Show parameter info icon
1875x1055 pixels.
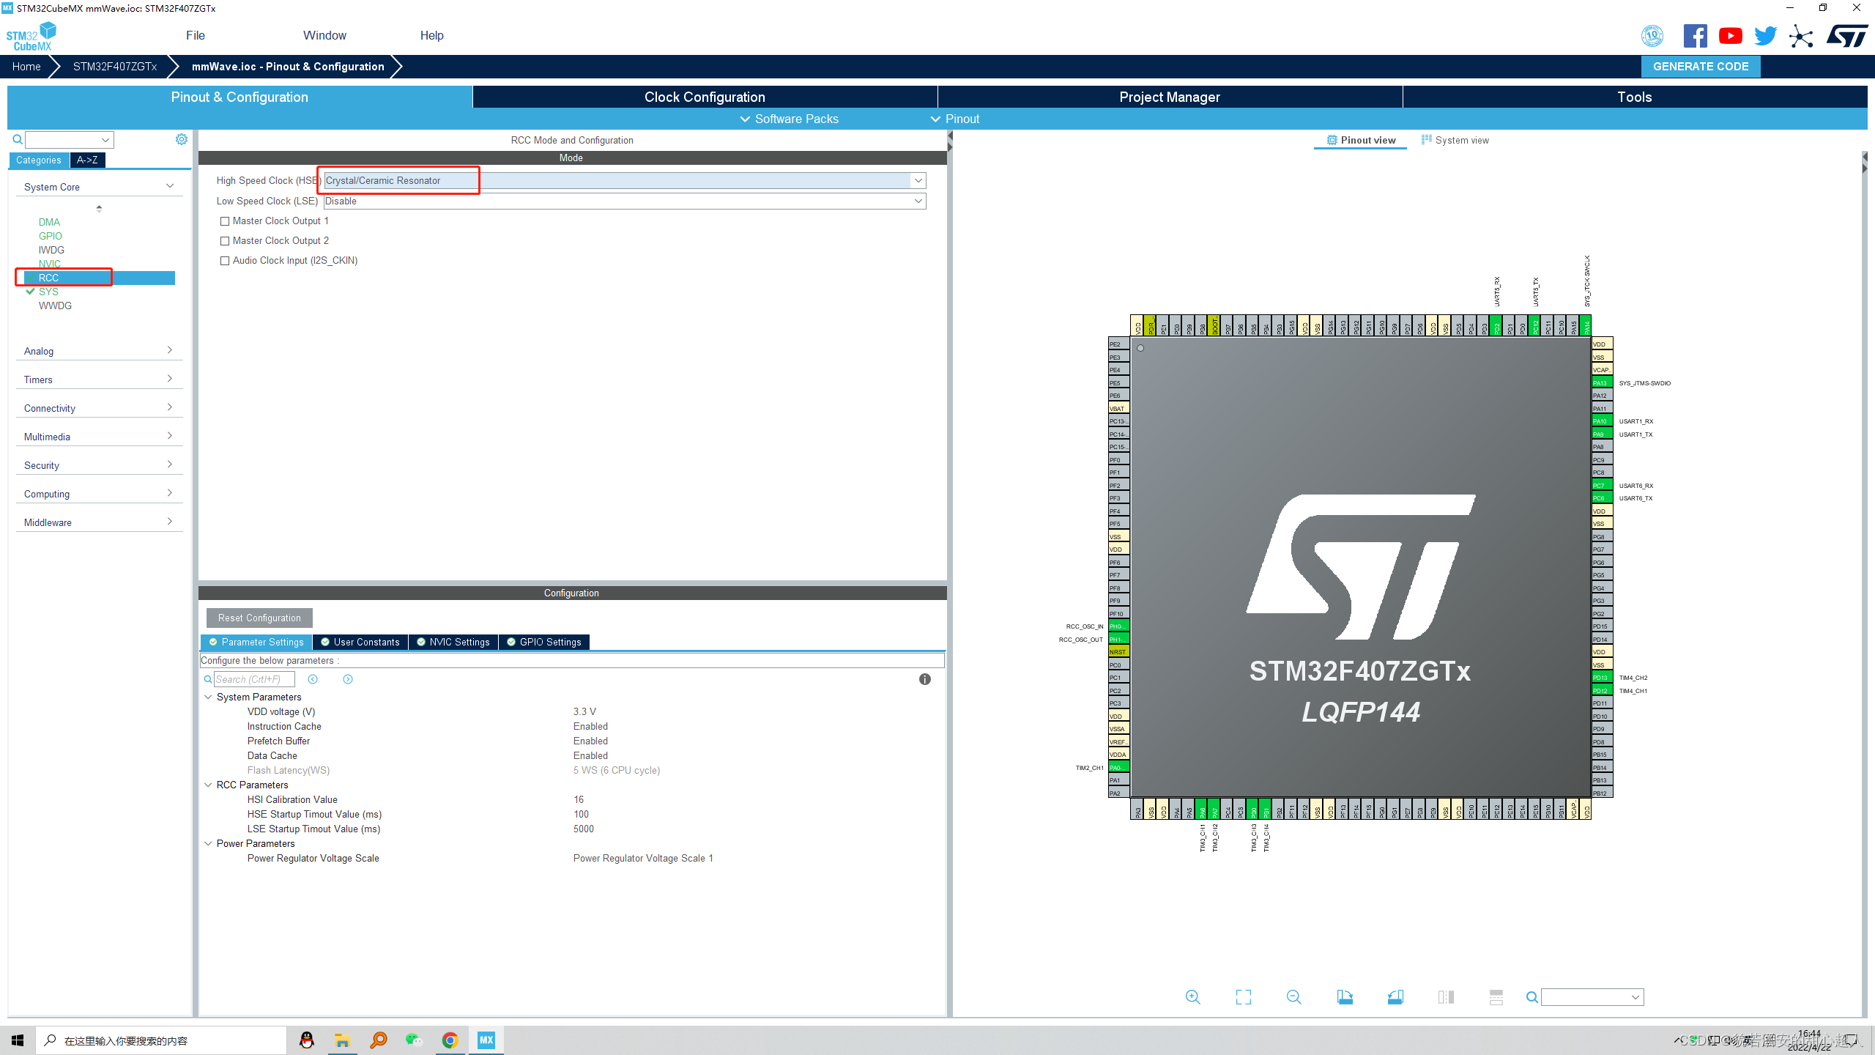[925, 679]
